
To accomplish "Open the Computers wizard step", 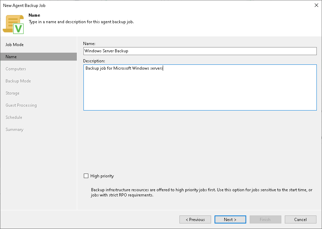I will point(16,69).
